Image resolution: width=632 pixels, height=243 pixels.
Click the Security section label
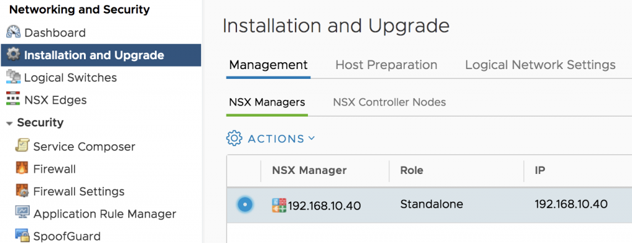[x=40, y=123]
